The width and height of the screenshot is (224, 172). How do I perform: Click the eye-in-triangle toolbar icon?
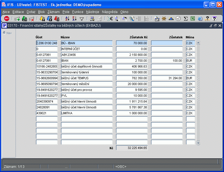(171, 19)
